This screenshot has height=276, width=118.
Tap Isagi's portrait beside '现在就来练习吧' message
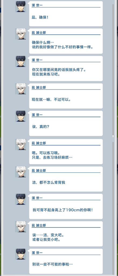pyautogui.click(x=21, y=61)
